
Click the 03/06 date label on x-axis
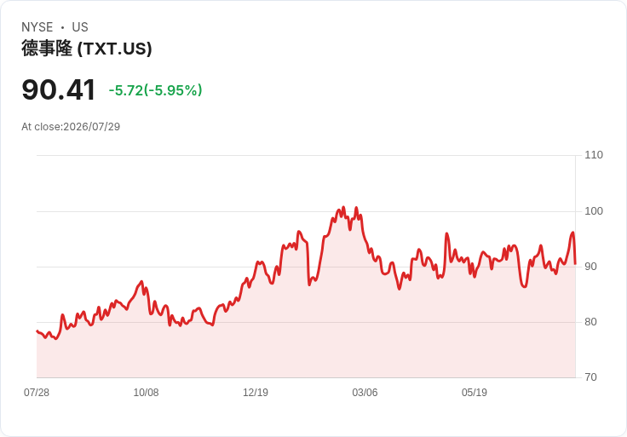pyautogui.click(x=365, y=392)
